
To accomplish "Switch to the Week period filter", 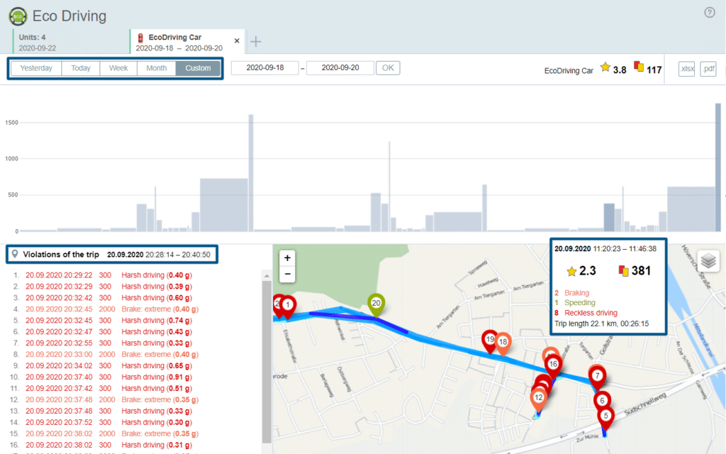I will coord(118,67).
